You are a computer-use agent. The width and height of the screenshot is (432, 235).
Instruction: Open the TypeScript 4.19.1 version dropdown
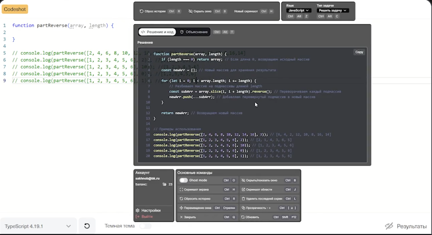click(x=38, y=226)
